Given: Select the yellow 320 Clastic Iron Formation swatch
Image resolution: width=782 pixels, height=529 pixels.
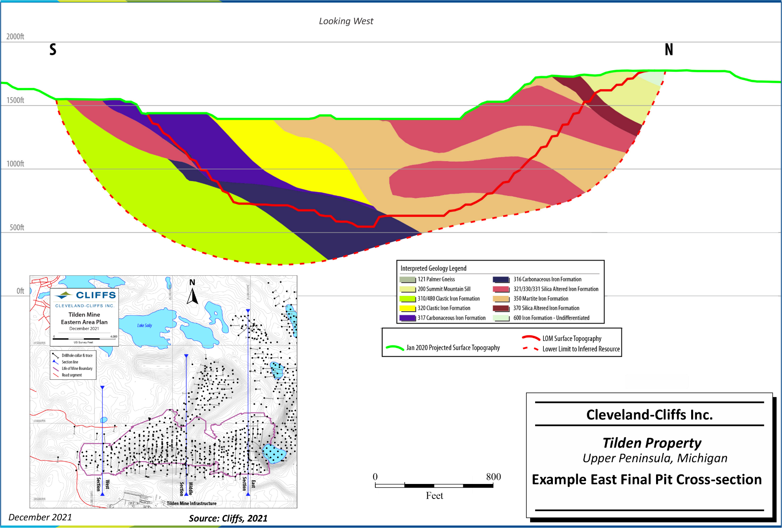Looking at the screenshot, I should pos(408,308).
